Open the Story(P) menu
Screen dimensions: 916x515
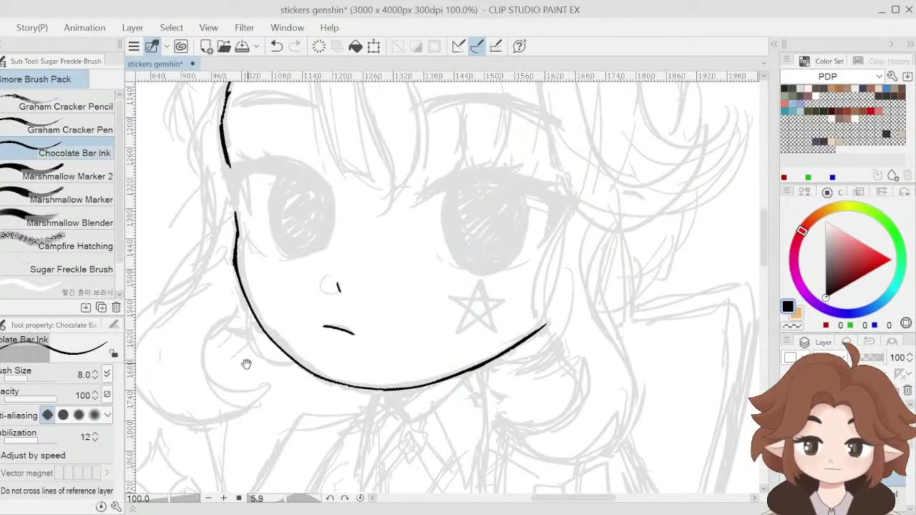(31, 28)
